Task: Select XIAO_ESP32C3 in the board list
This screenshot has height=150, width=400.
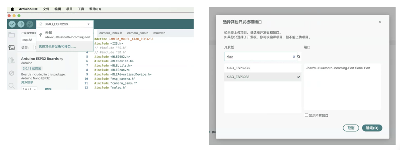Action: [263, 68]
